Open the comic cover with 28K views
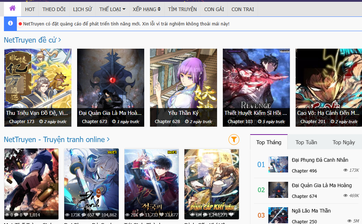362x224 pixels. pyautogui.click(x=151, y=184)
